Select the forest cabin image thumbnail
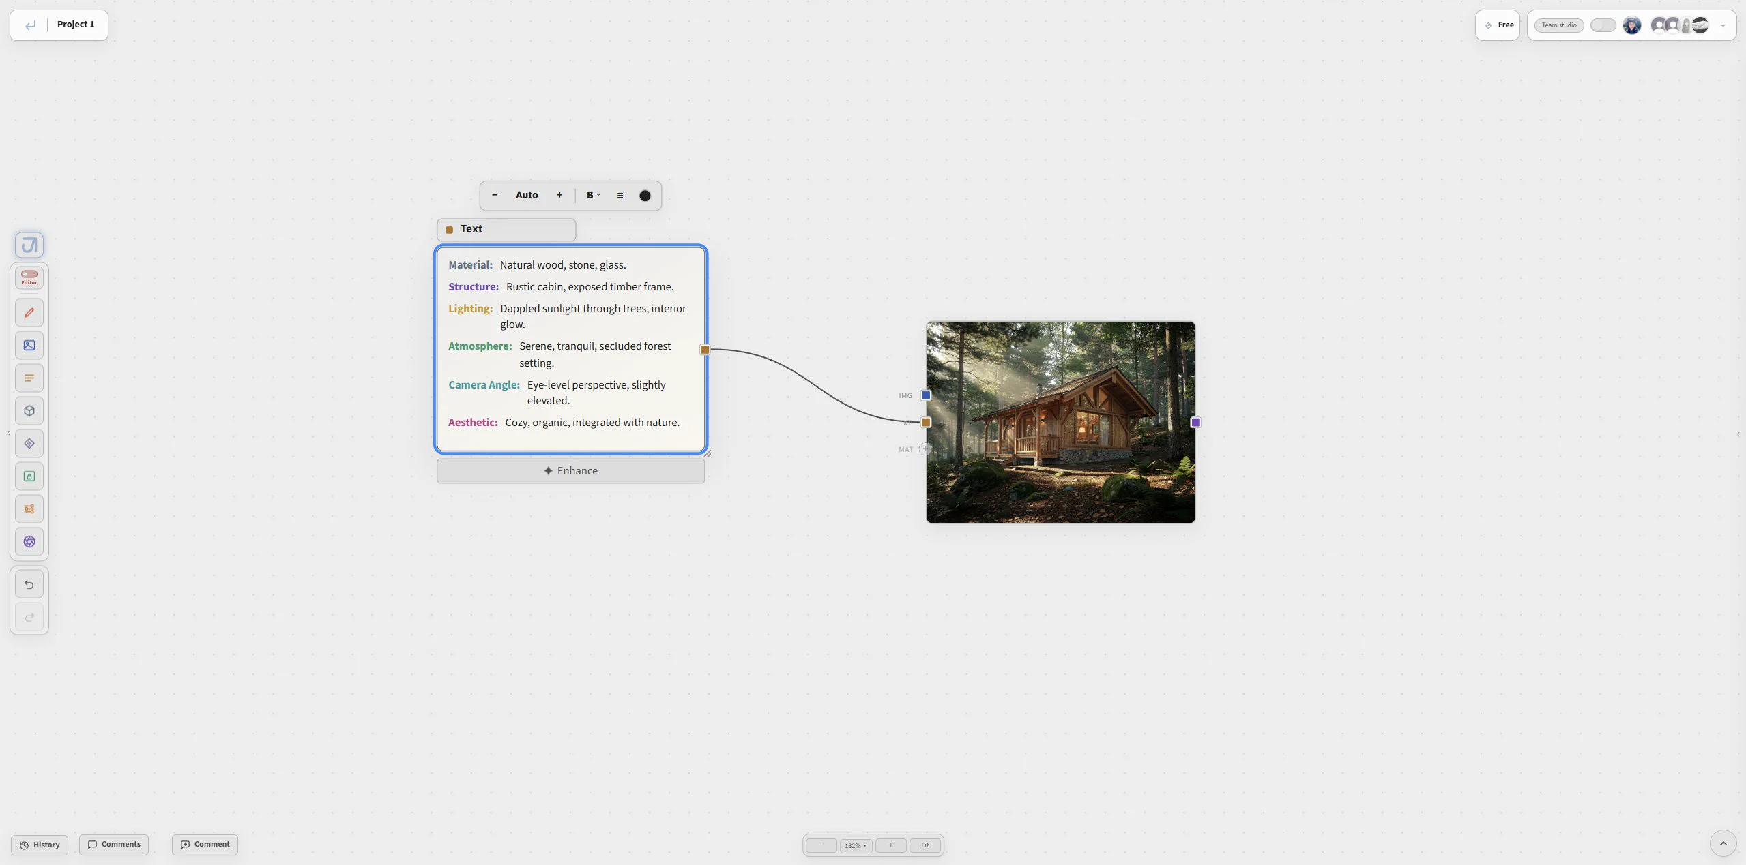The image size is (1746, 865). pos(1060,423)
